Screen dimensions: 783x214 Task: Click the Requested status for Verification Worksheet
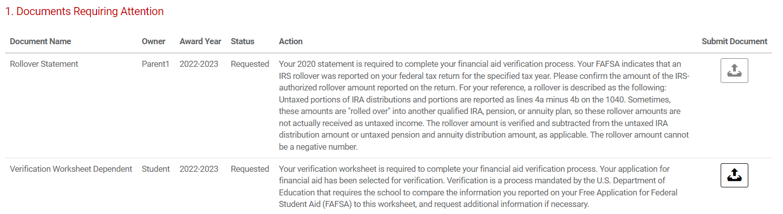tap(250, 169)
